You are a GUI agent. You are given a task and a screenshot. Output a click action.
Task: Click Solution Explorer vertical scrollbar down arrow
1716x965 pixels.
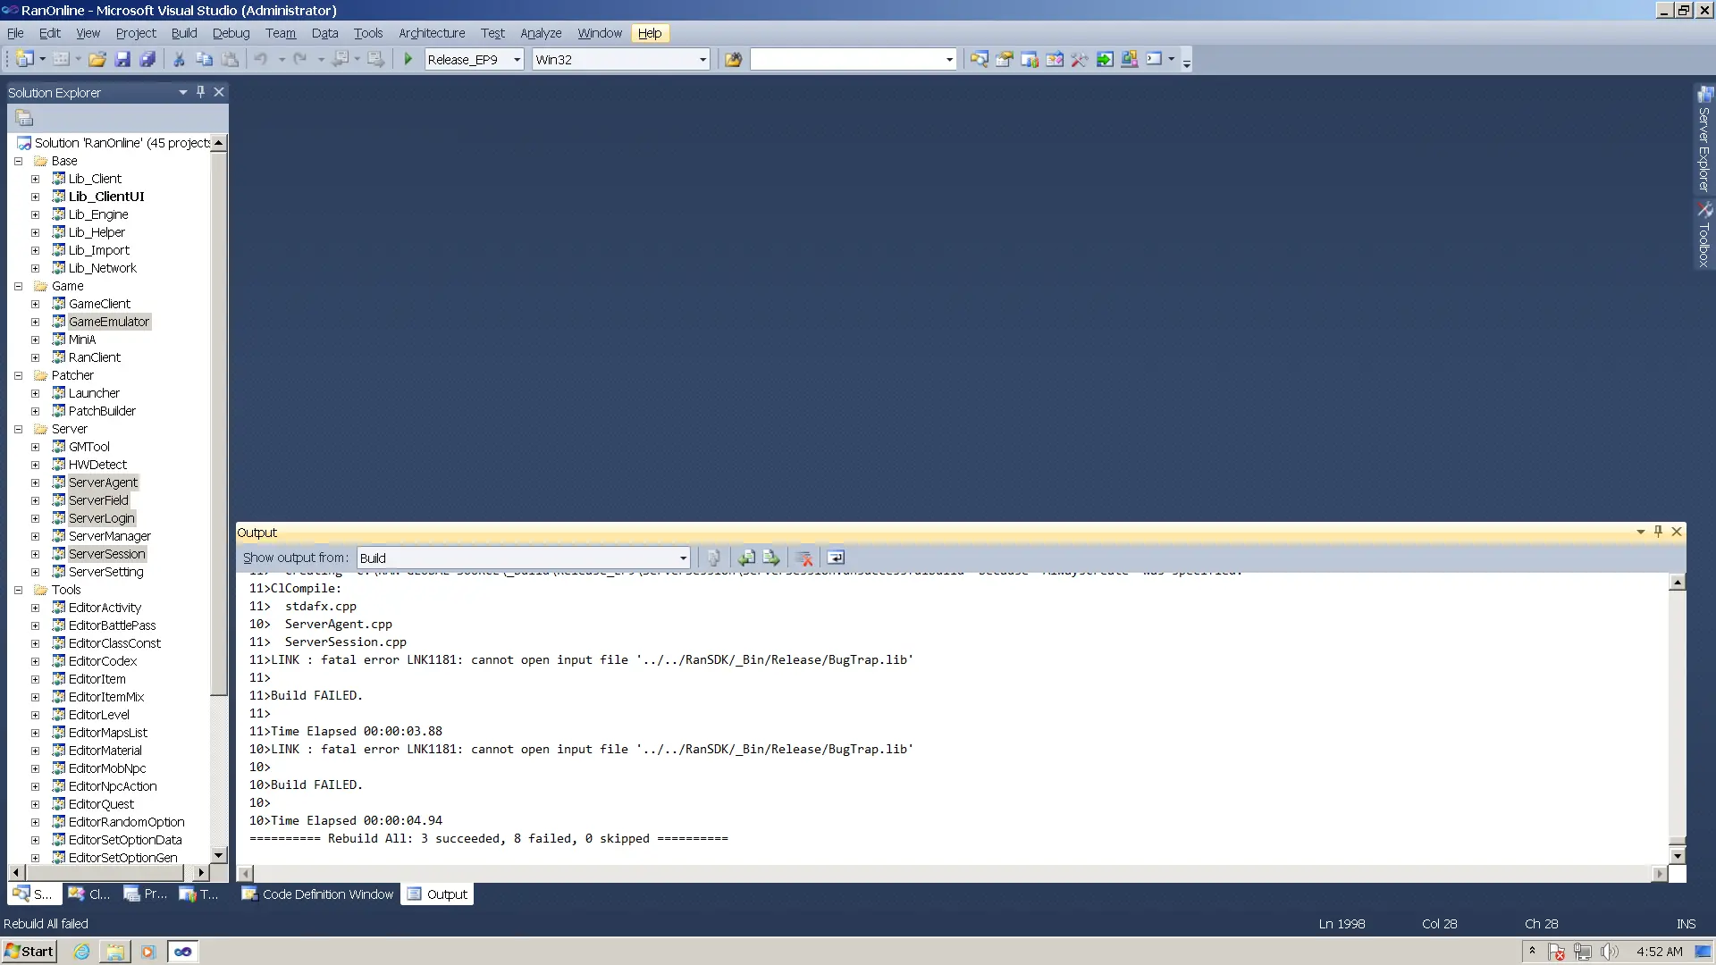tap(219, 855)
